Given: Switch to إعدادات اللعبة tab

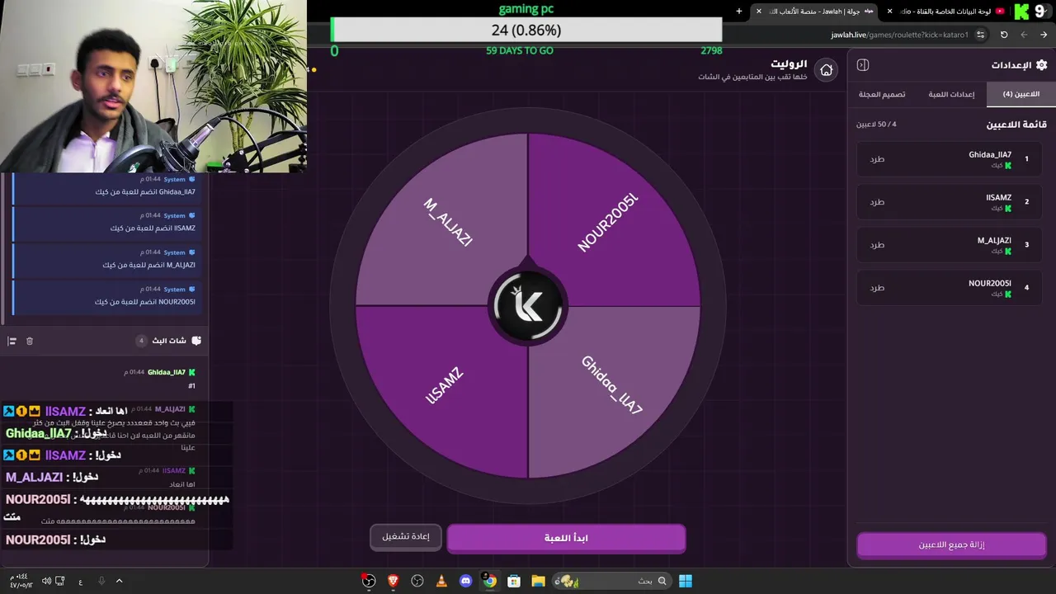Looking at the screenshot, I should 951,94.
